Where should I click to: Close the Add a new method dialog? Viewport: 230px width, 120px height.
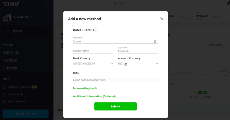point(162,19)
